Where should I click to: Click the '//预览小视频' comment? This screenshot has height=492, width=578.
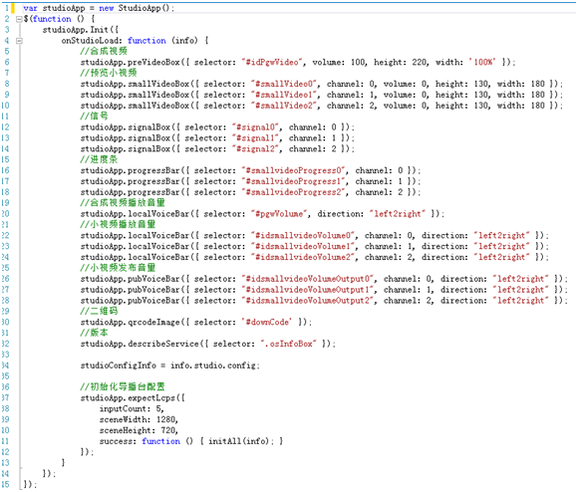coord(109,73)
